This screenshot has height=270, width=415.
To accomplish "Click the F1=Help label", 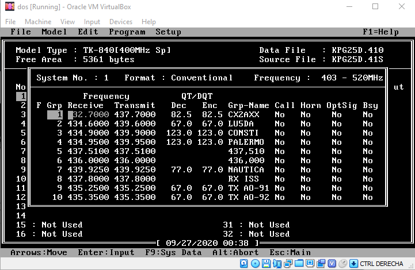I will pyautogui.click(x=380, y=32).
